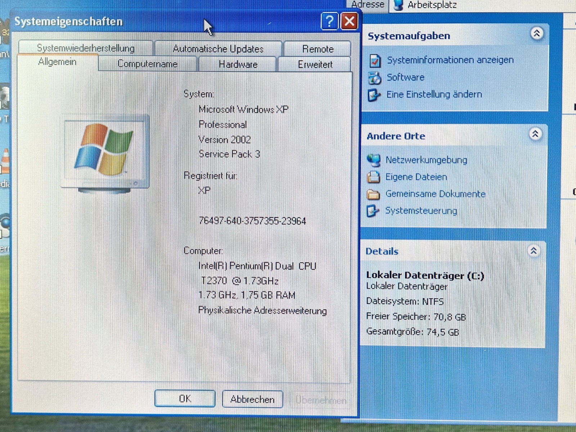Screen dimensions: 576x432
Task: Open the Remote tab
Action: tap(318, 49)
